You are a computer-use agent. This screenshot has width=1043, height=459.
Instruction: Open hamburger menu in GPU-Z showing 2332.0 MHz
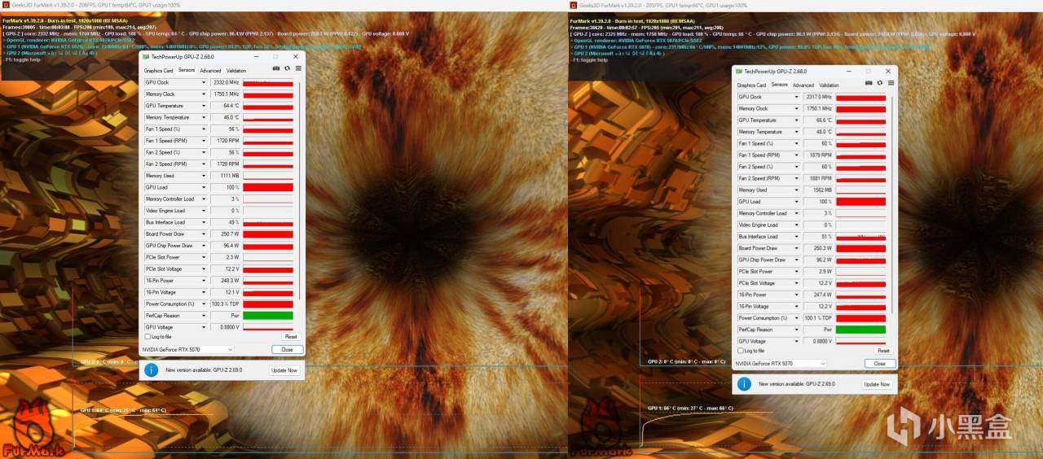[x=298, y=68]
